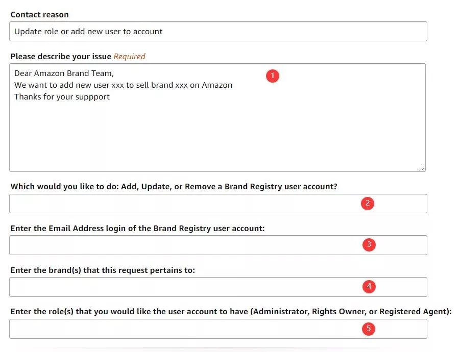Image resolution: width=459 pixels, height=352 pixels.
Task: Click the 'Please describe your issue' label
Action: tap(61, 57)
